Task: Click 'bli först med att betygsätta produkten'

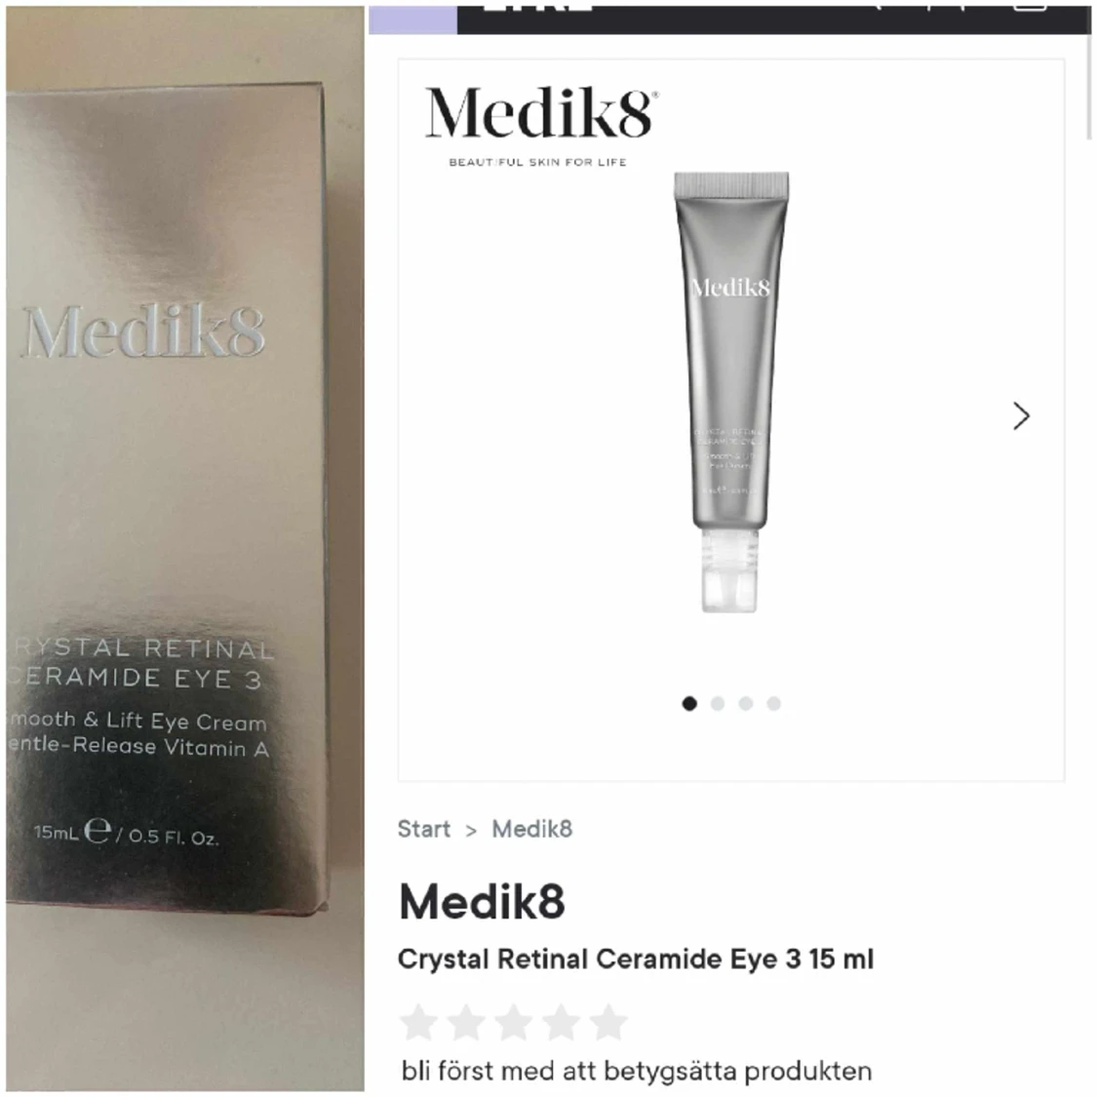Action: (x=636, y=1071)
